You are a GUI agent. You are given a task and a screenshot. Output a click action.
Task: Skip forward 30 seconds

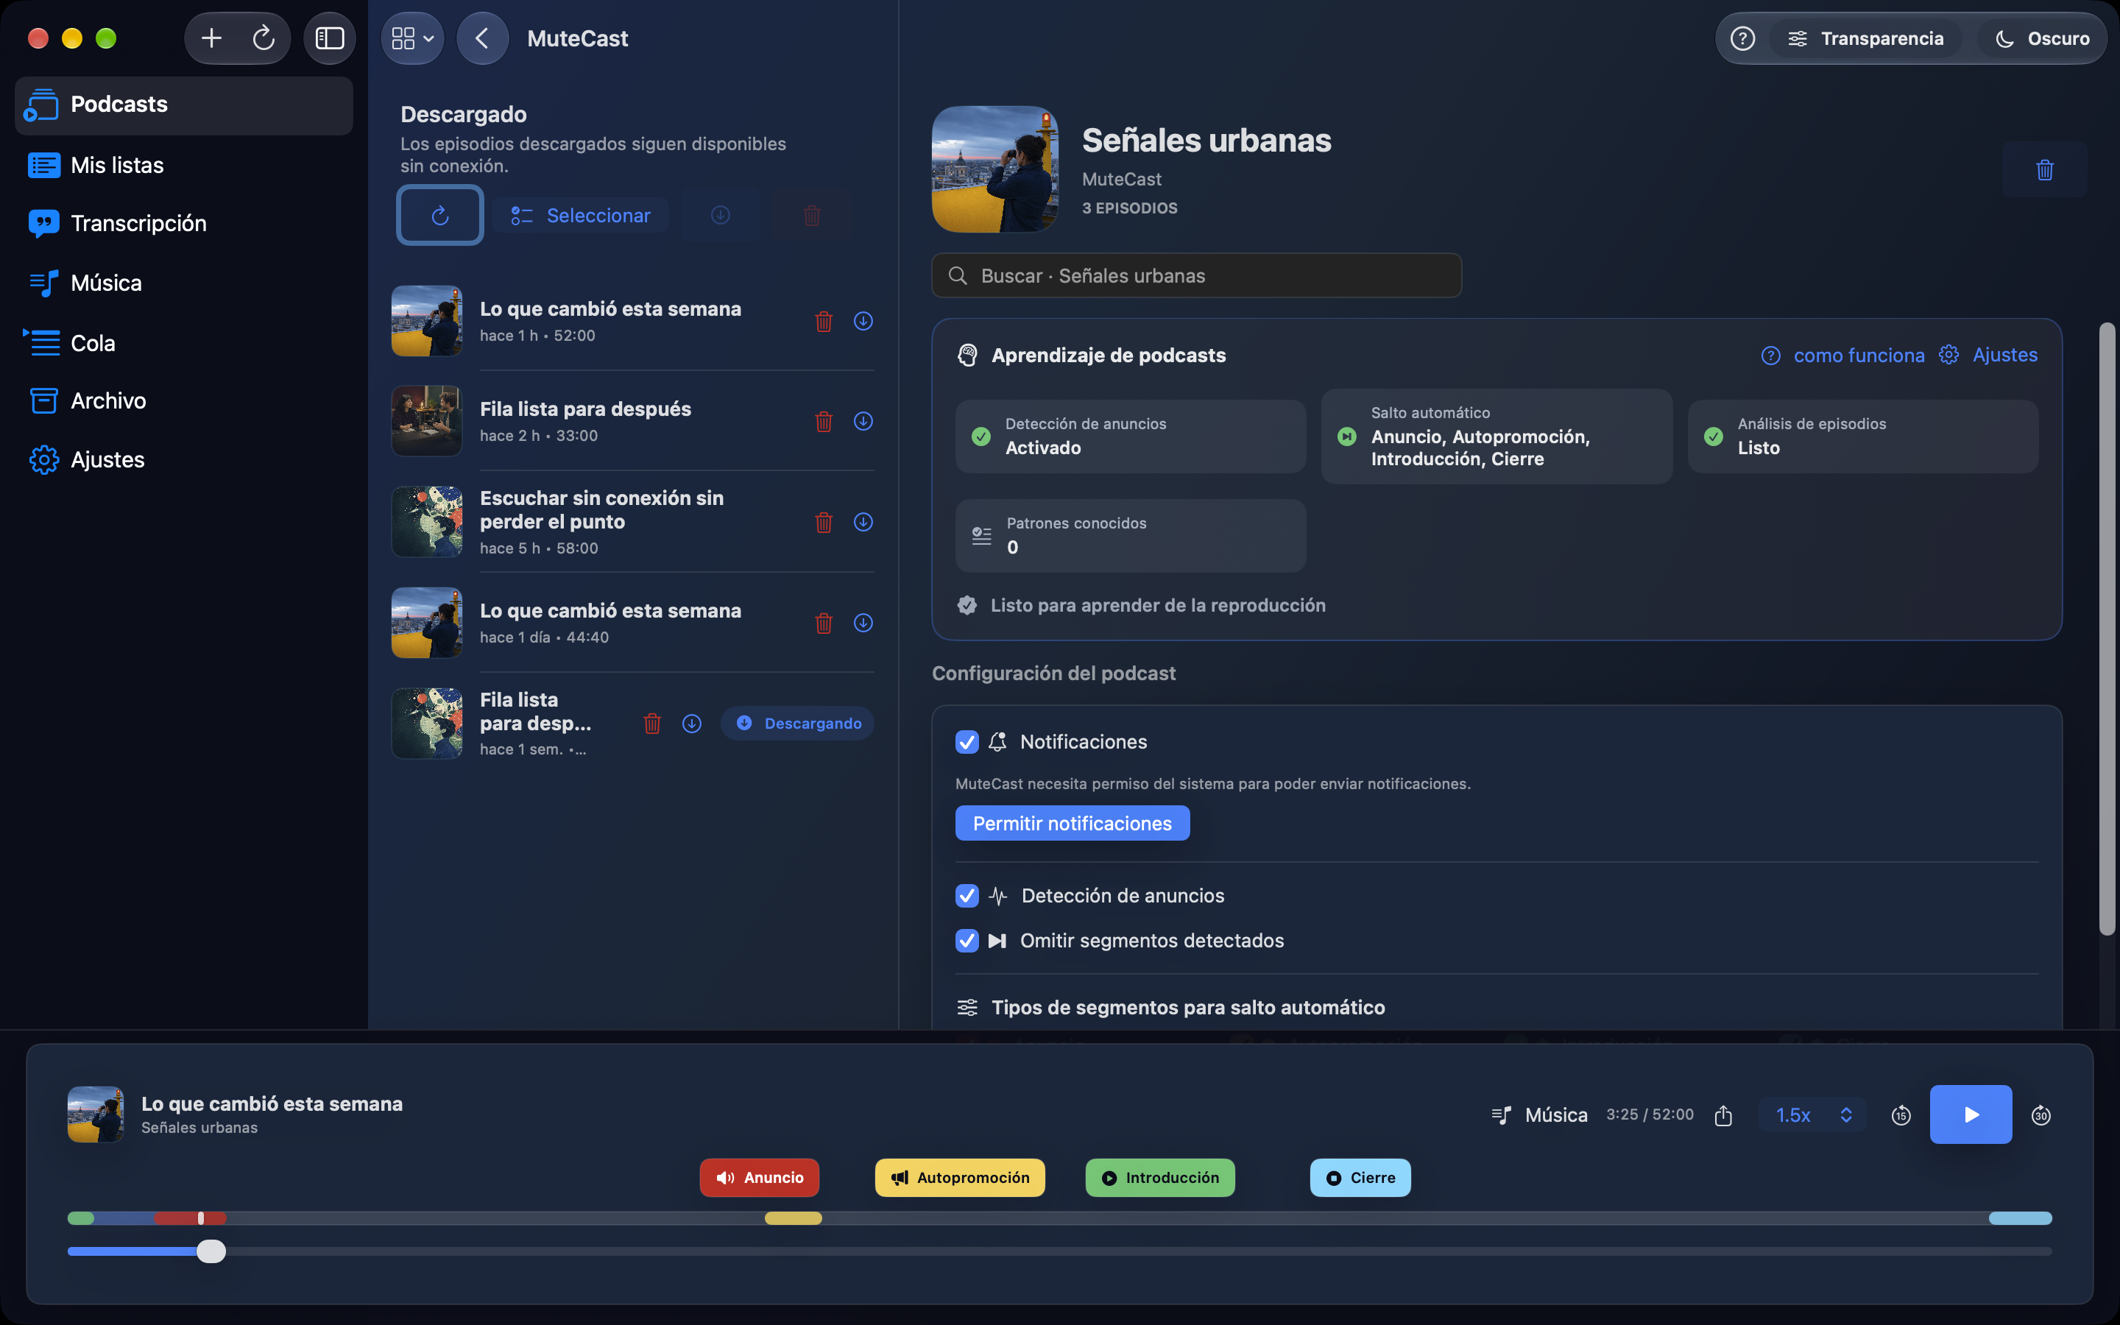pos(2041,1114)
